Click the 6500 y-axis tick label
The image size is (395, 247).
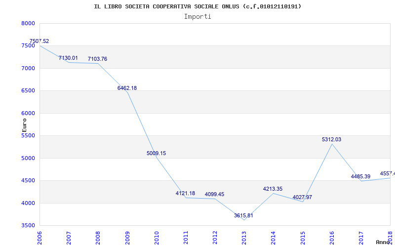28,91
